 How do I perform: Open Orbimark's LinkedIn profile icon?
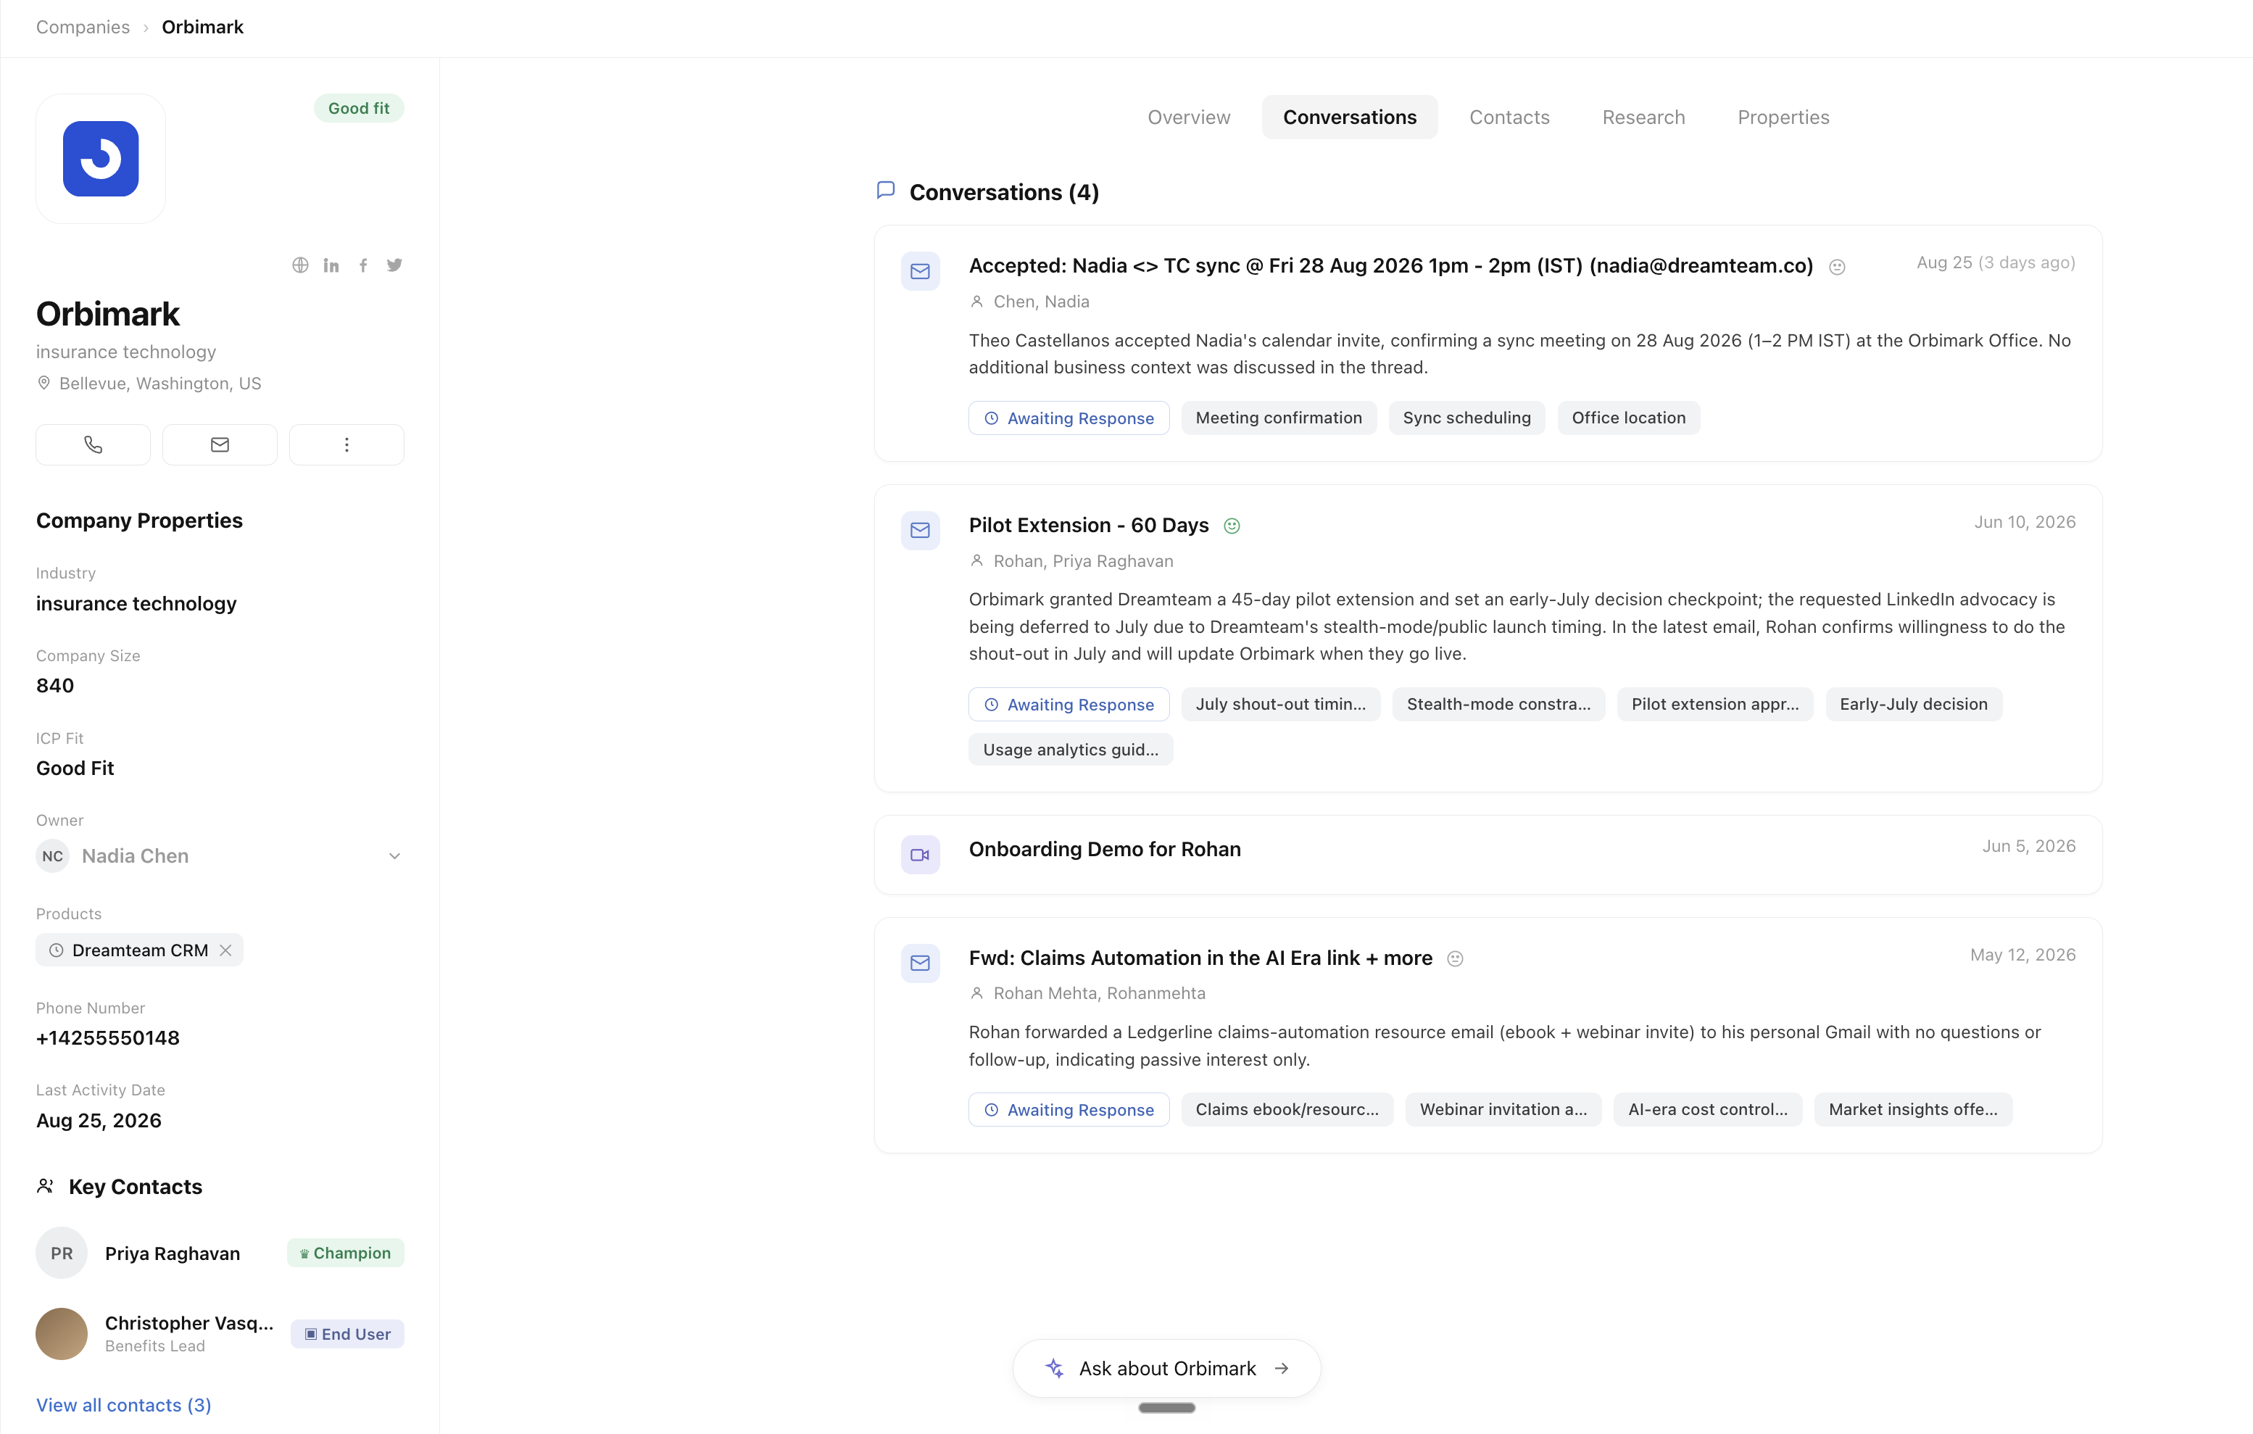331,265
